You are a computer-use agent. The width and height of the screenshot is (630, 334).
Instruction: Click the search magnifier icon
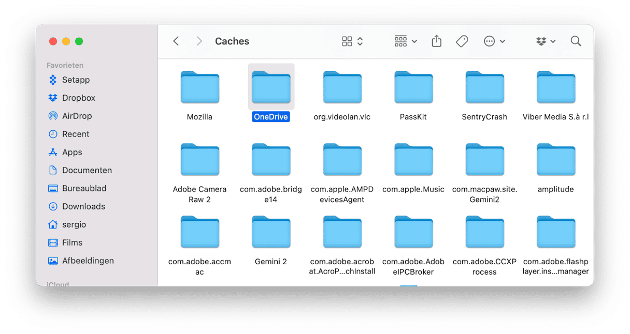pos(576,41)
